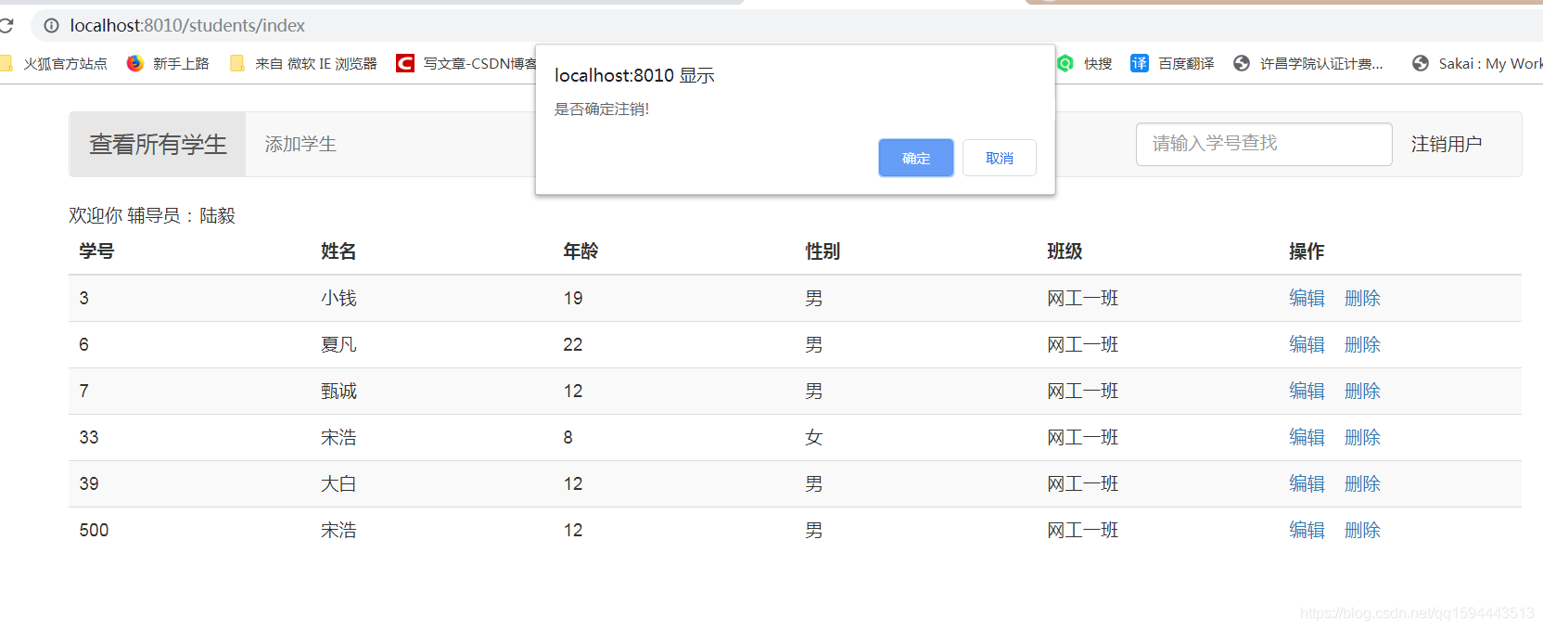Image resolution: width=1543 pixels, height=630 pixels.
Task: Delete student 夏凡 via 删除
Action: point(1362,344)
